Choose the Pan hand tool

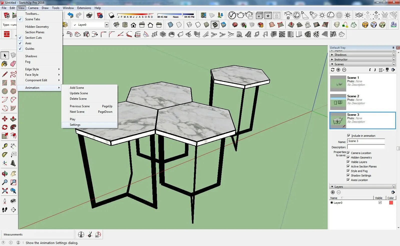point(13,173)
